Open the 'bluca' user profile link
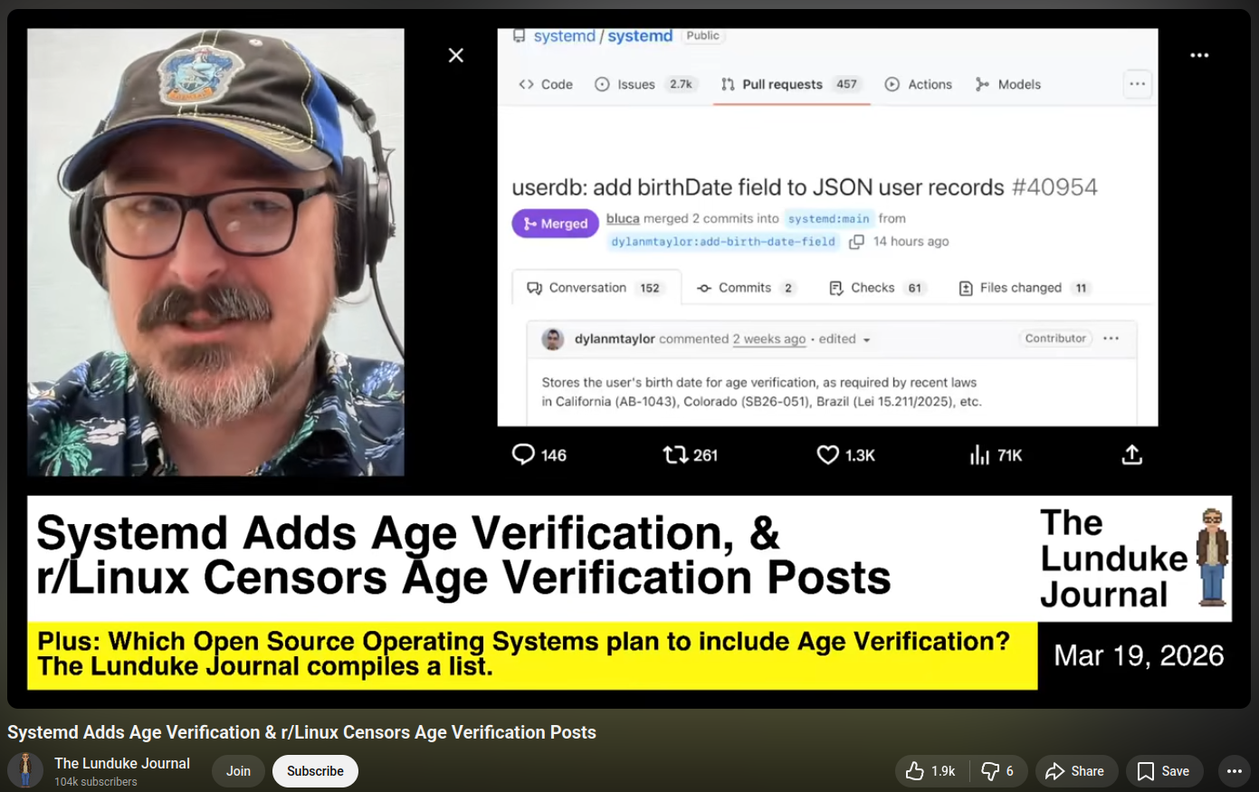1259x792 pixels. 623,218
